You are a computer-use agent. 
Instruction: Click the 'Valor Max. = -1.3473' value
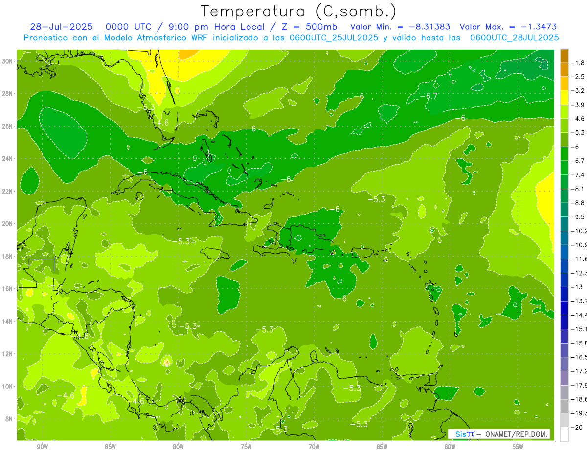508,27
